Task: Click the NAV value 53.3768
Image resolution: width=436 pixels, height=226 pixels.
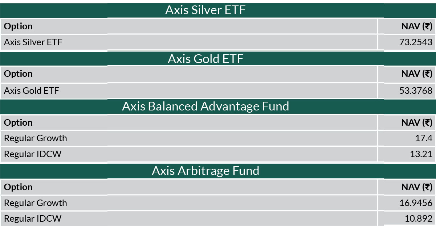Action: (x=416, y=91)
